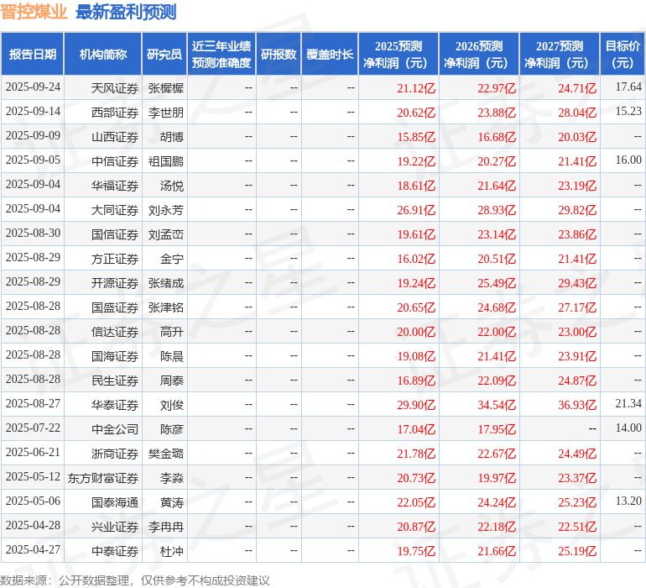The image size is (646, 588).
Task: Click analyst name 樊金璐
Action: point(165,454)
